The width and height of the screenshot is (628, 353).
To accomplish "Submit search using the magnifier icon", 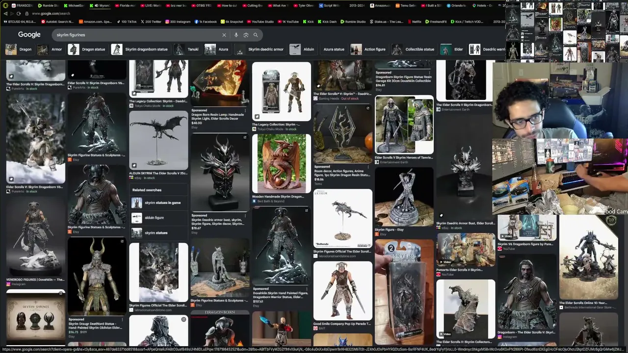I will coord(256,35).
